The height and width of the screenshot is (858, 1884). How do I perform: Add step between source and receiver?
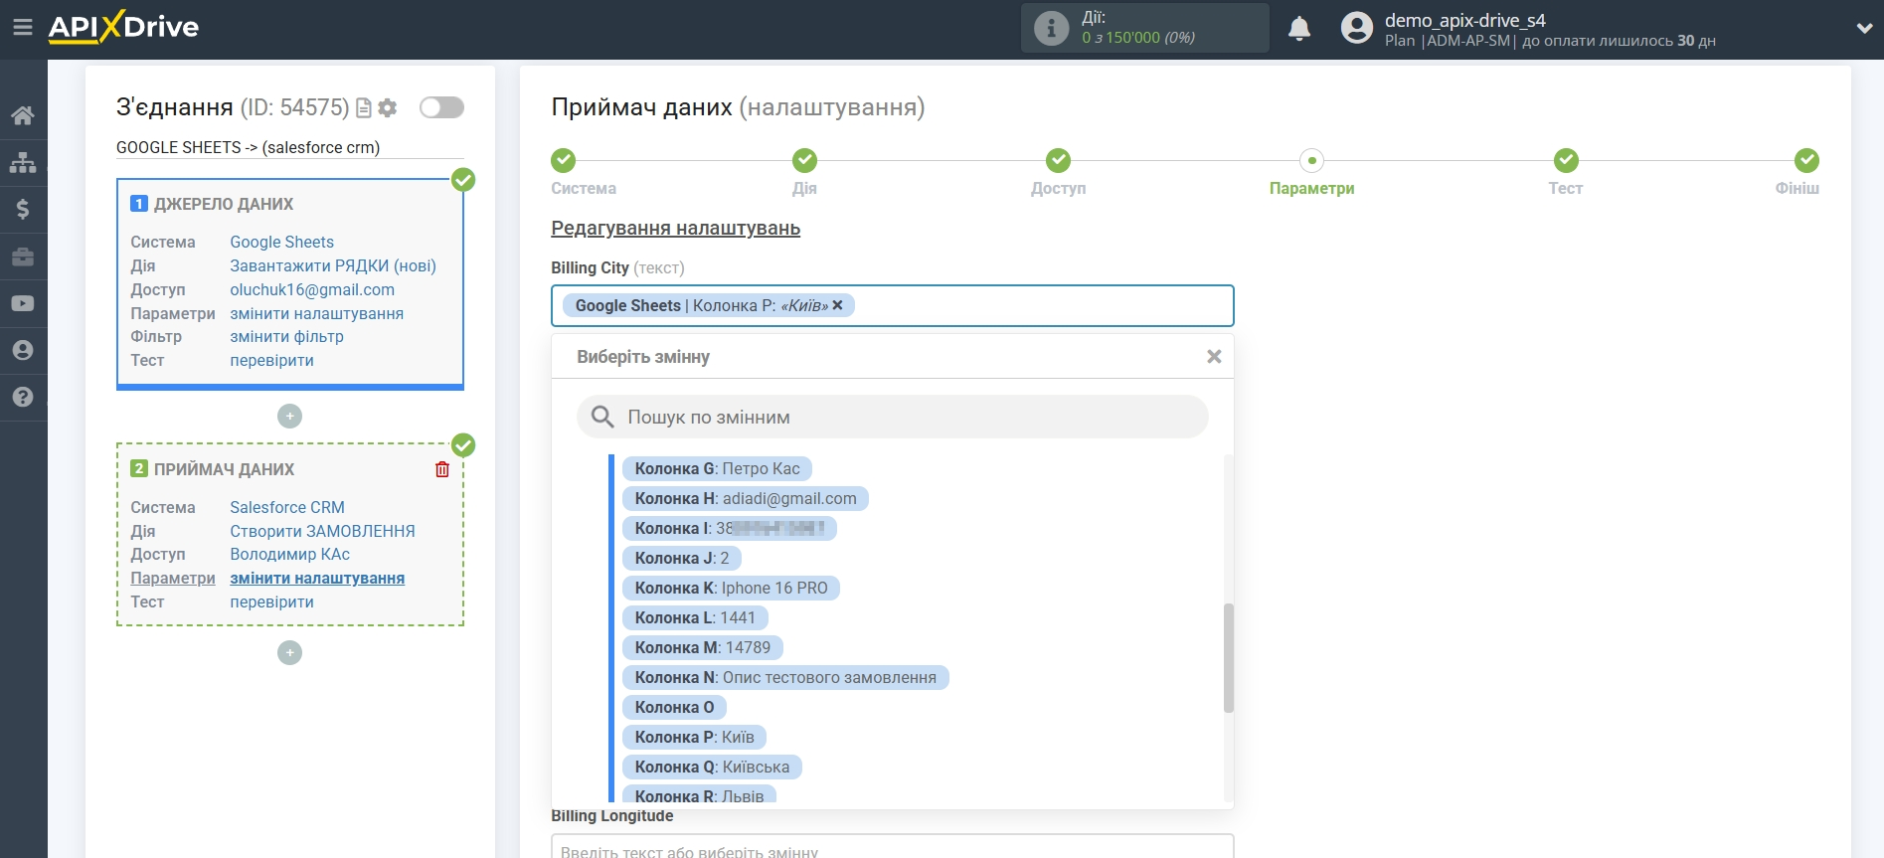pos(289,416)
